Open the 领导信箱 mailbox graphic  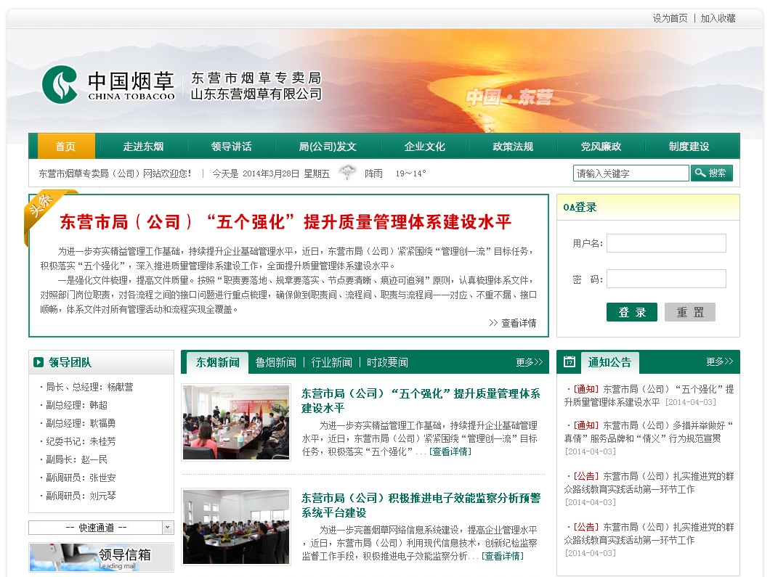point(100,557)
